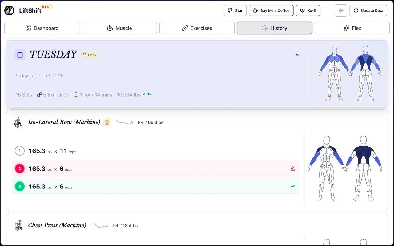Click the calendar icon beside TUESDAY
Screen dimensions: 394x246
(20, 55)
